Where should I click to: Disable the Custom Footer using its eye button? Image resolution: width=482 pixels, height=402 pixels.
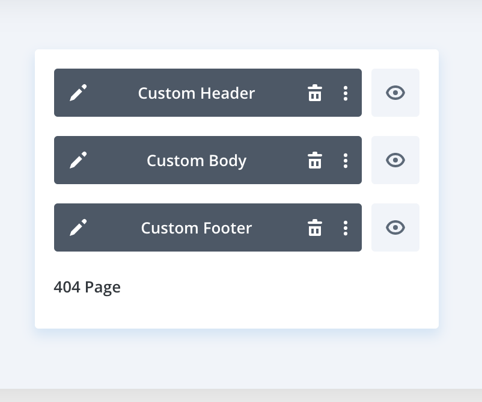click(395, 227)
